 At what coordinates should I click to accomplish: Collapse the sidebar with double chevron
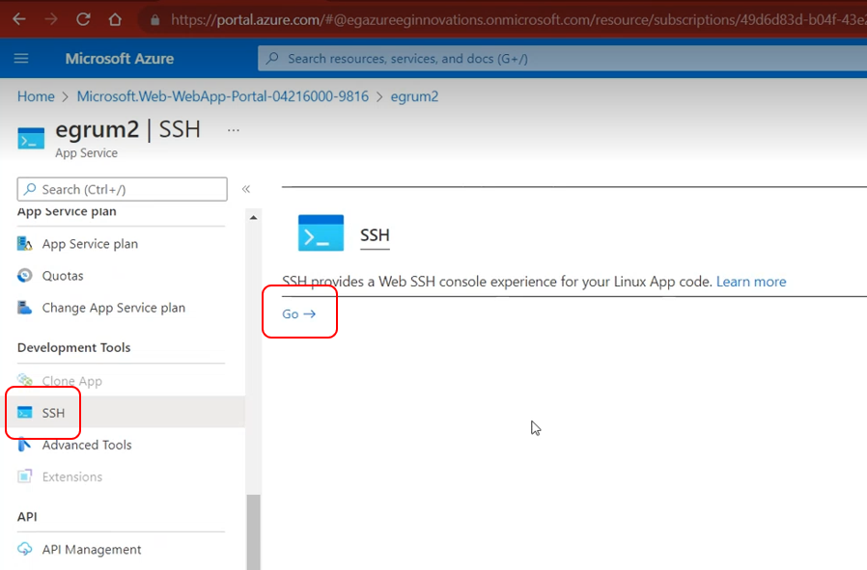pyautogui.click(x=246, y=189)
